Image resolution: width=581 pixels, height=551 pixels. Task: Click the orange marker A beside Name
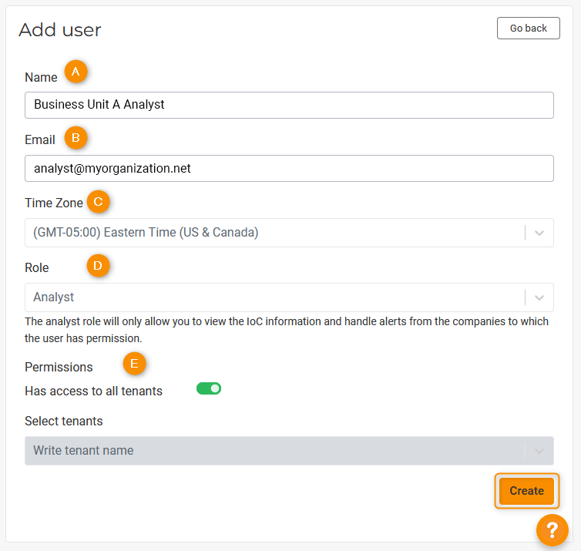tap(76, 72)
